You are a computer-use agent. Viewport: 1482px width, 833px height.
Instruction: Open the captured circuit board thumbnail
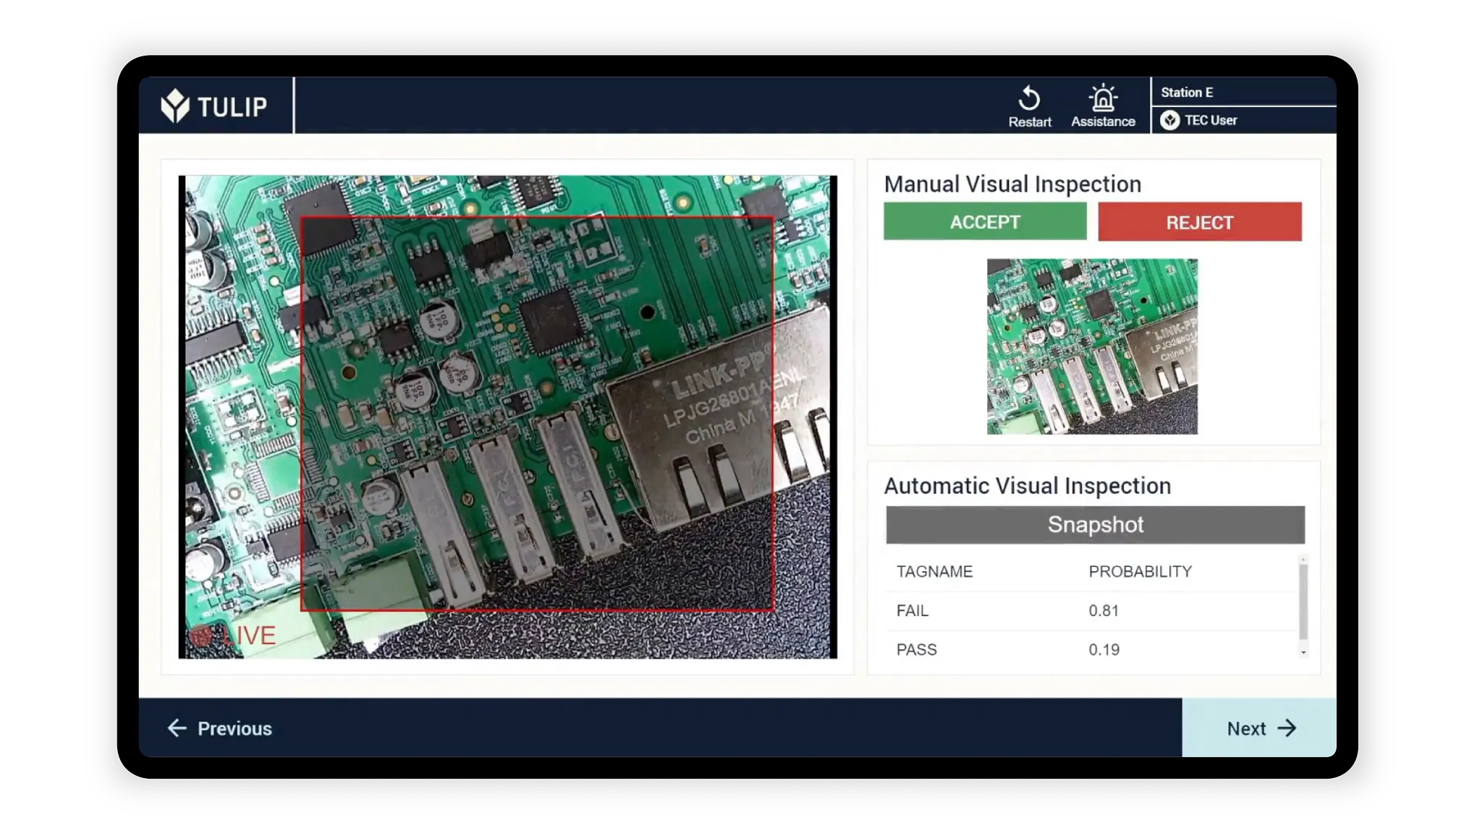click(x=1091, y=346)
